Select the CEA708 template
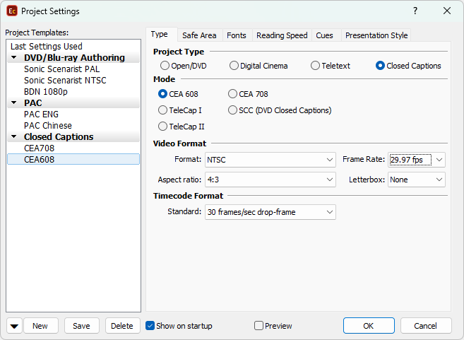The image size is (464, 340). point(40,148)
